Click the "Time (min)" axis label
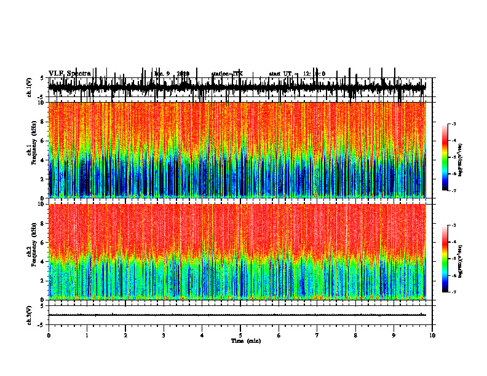 pyautogui.click(x=246, y=341)
